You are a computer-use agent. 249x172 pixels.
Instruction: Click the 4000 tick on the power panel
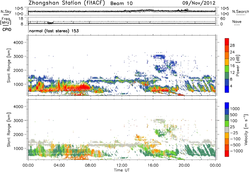point(18,43)
